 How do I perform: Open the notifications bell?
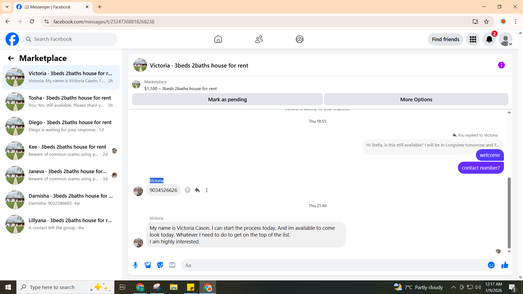[x=489, y=39]
